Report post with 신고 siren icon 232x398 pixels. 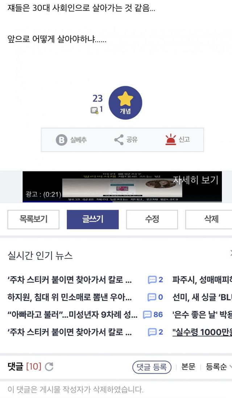[171, 139]
